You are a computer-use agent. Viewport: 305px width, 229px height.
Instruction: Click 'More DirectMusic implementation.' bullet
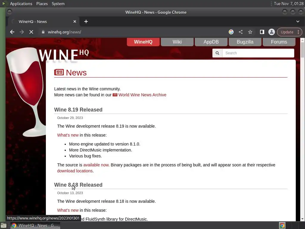click(101, 150)
